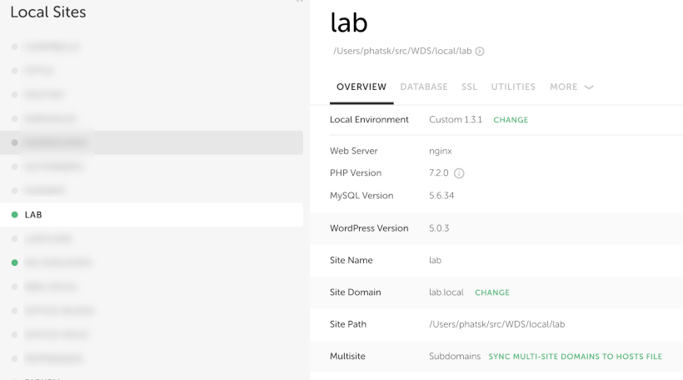
Task: Select the LAB site in sidebar
Action: [152, 214]
